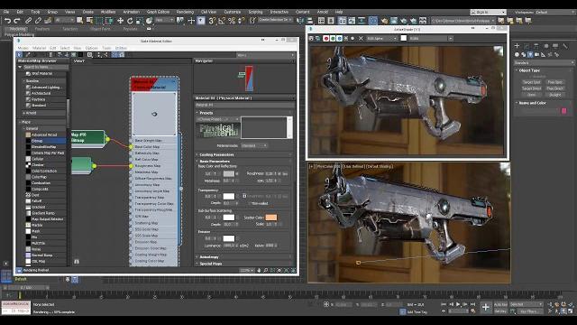The width and height of the screenshot is (577, 325).
Task: Click the Play Animation button
Action: pyautogui.click(x=458, y=304)
